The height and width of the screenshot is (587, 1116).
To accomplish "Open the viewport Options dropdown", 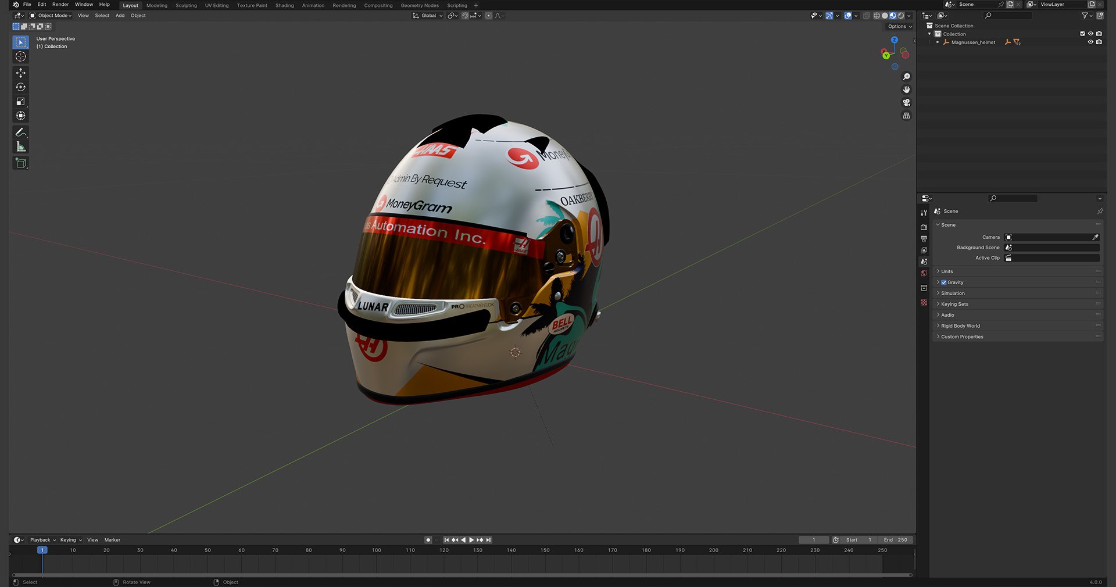I will pyautogui.click(x=899, y=26).
